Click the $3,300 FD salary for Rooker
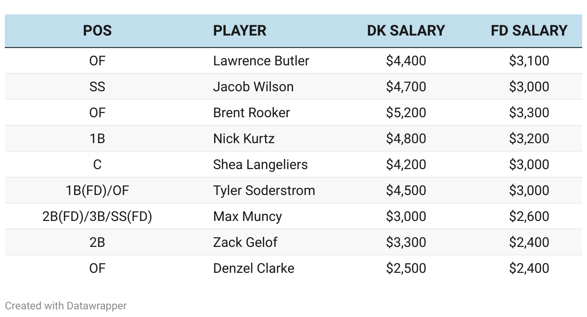587x317 pixels. 529,112
